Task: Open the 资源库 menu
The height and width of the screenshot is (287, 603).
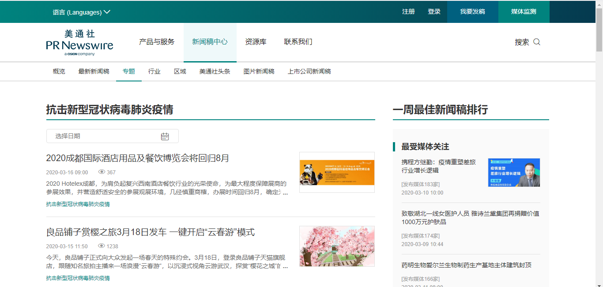Action: pos(256,42)
